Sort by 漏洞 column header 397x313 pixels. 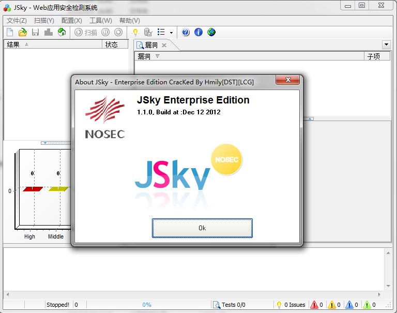(249, 56)
